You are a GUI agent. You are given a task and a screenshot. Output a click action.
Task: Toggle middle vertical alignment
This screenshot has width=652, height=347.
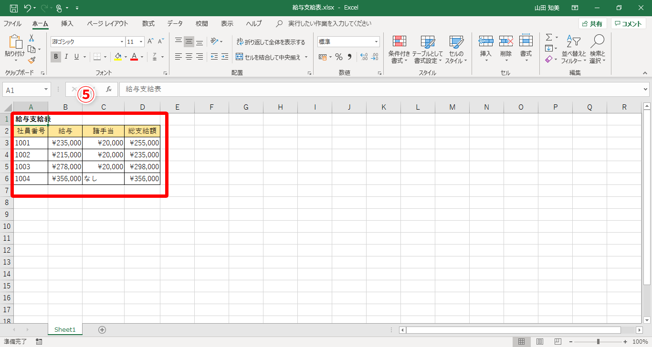coord(189,41)
